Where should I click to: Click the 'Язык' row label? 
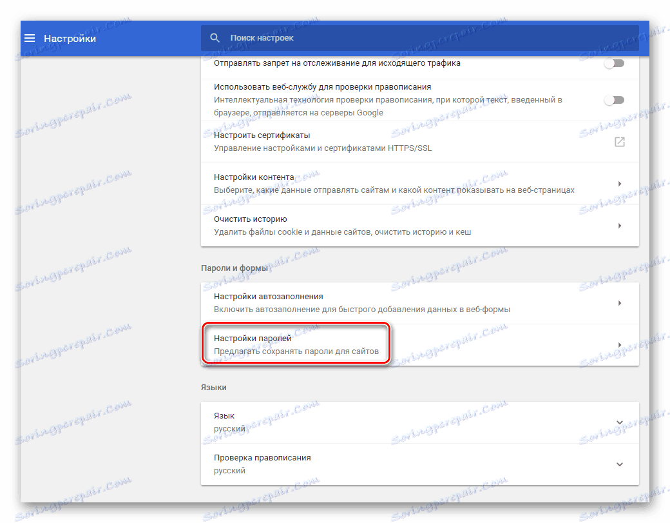click(224, 416)
